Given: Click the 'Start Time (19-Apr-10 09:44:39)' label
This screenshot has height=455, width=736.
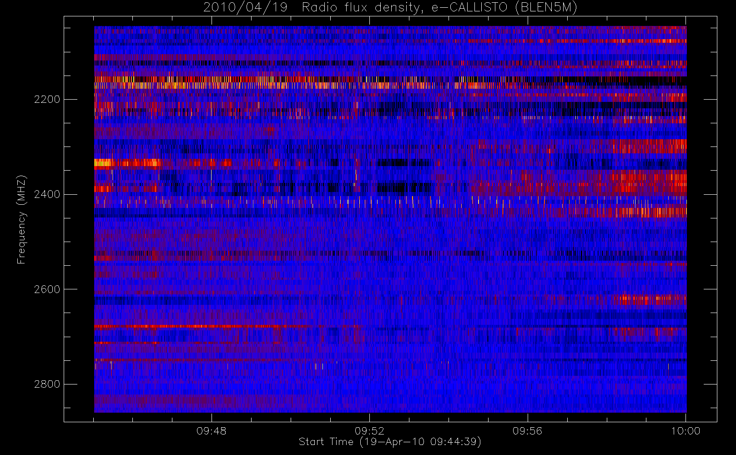Looking at the screenshot, I should 390,442.
